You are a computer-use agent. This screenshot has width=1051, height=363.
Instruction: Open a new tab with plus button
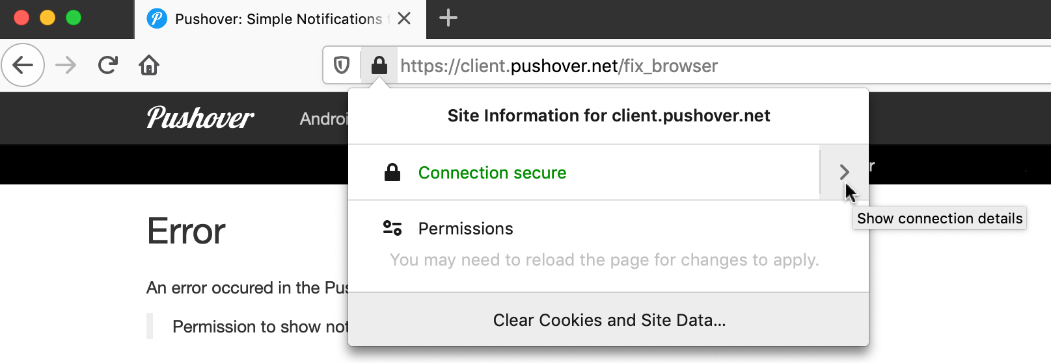tap(448, 18)
